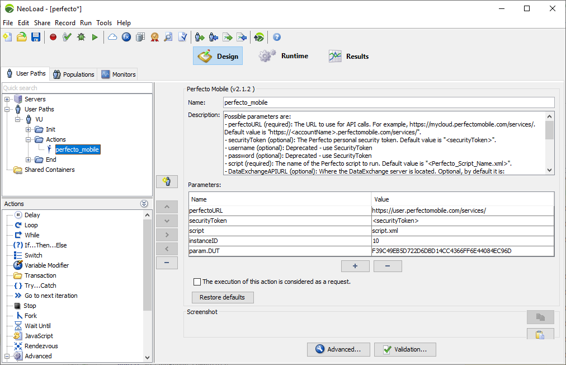Toggle execution considered as a request checkbox
Image resolution: width=566 pixels, height=365 pixels.
pyautogui.click(x=197, y=282)
